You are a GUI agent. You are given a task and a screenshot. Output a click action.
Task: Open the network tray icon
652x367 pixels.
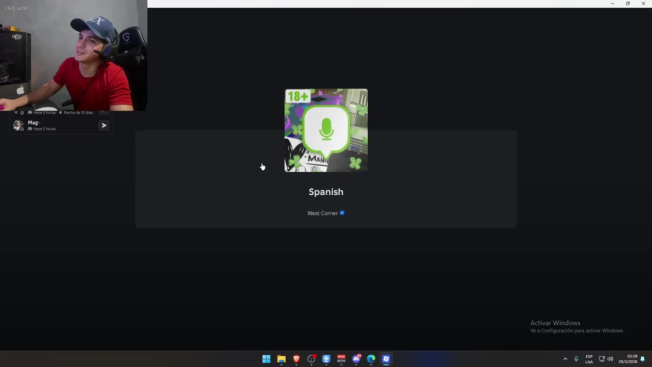602,359
